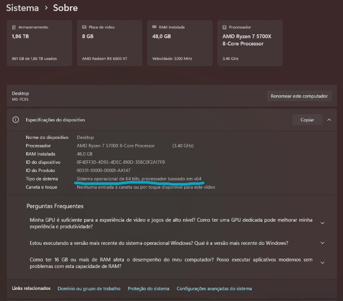Select the AMD Radeon RX 6600 XT card
The image size is (343, 301).
(x=109, y=43)
